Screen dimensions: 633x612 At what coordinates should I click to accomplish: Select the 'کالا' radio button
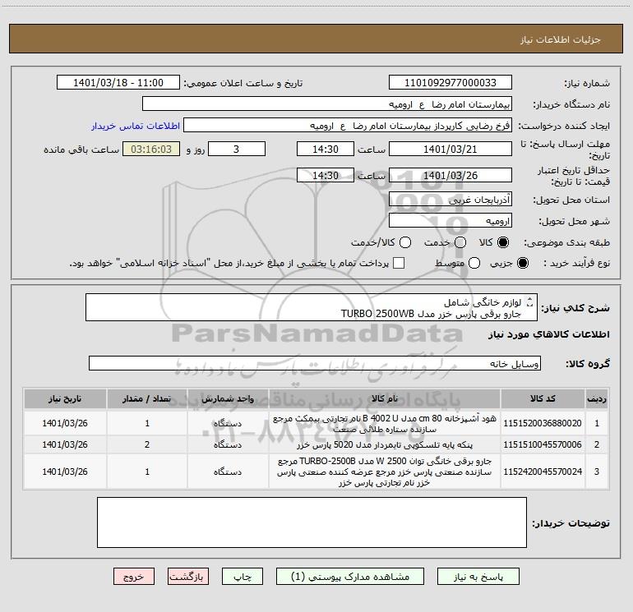click(503, 242)
